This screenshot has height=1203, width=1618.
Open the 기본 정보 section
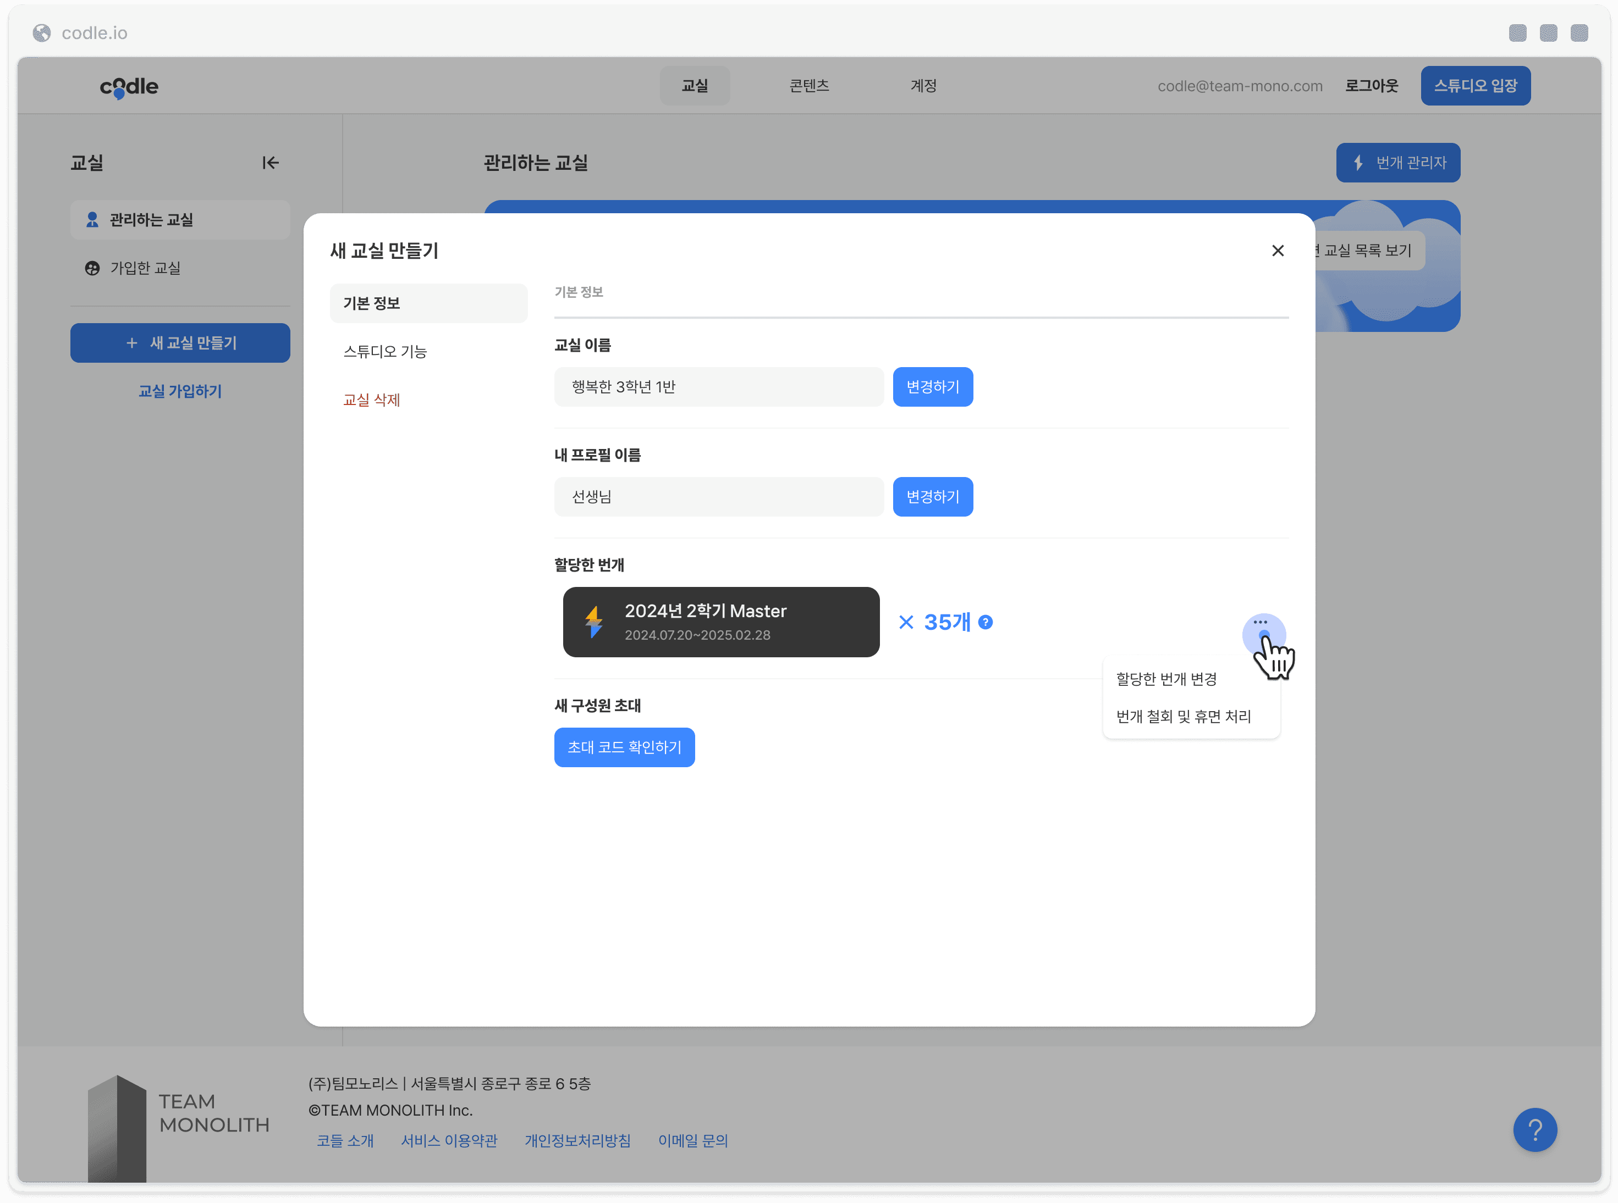tap(428, 303)
